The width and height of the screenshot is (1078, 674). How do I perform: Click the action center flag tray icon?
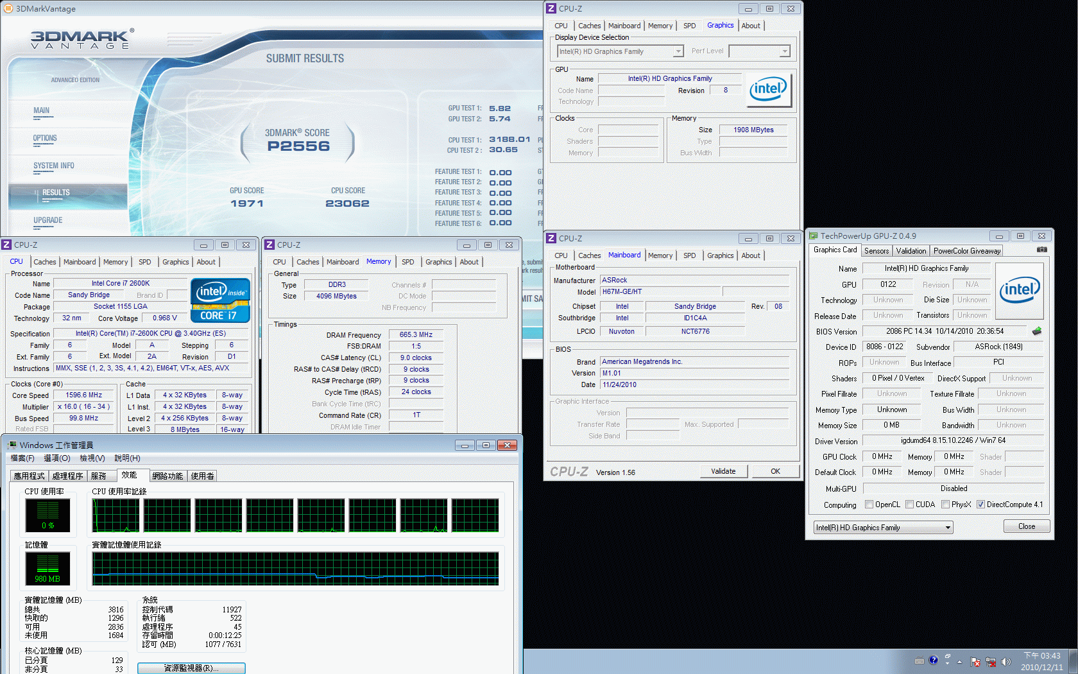pyautogui.click(x=975, y=661)
